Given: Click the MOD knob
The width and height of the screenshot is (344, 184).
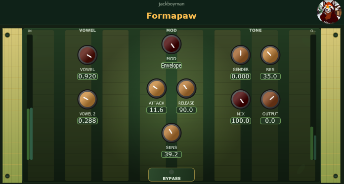Looking at the screenshot, I should click(x=172, y=44).
